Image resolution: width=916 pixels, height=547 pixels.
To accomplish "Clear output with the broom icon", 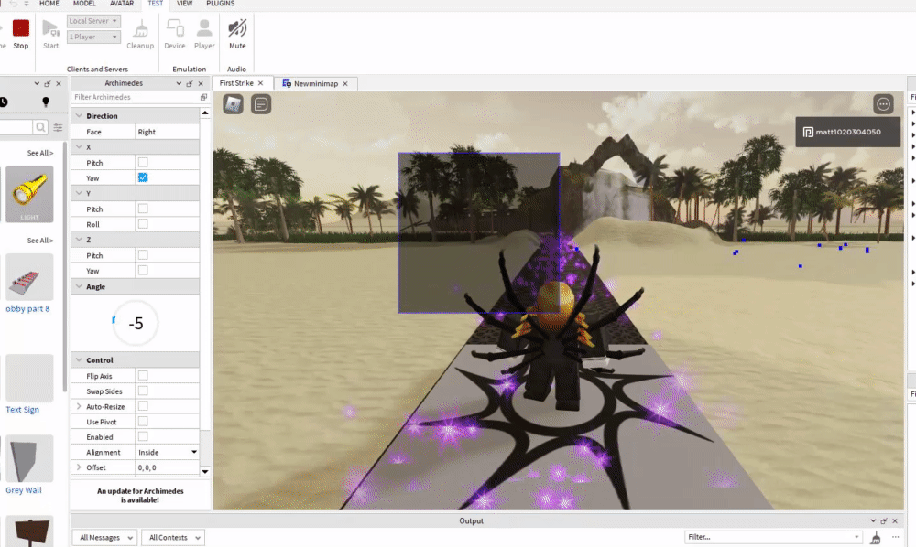I will 875,538.
